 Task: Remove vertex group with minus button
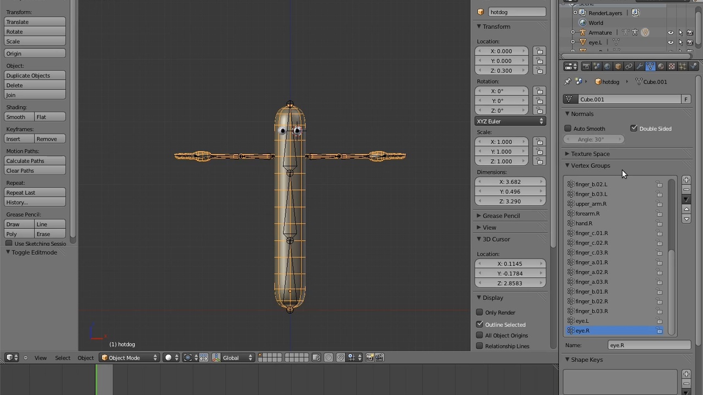[686, 190]
